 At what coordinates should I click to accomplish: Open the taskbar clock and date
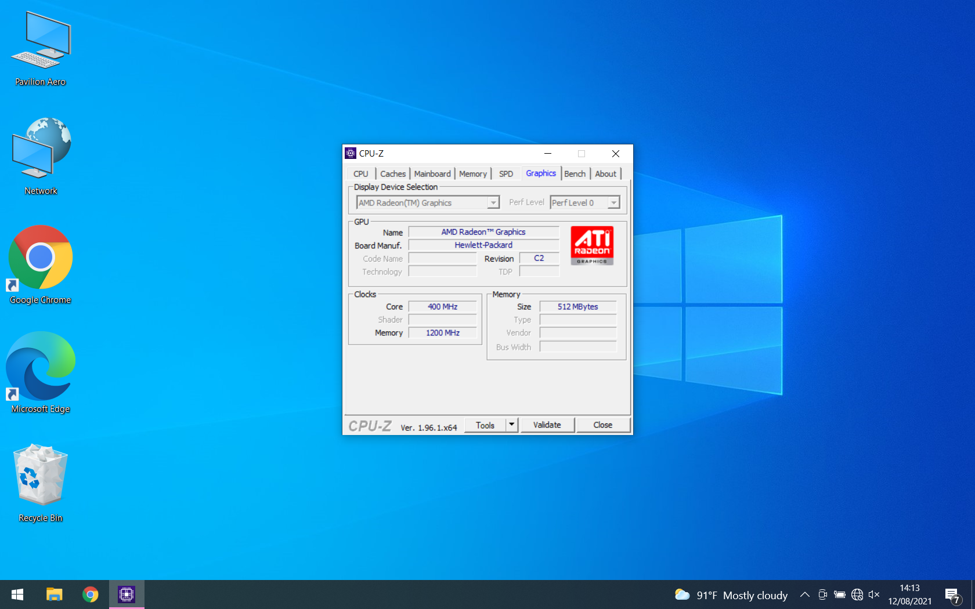pos(909,594)
